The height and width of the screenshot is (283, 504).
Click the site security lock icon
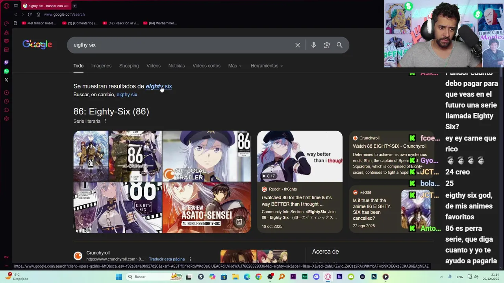pyautogui.click(x=38, y=15)
